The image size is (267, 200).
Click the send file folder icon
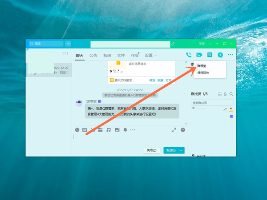click(101, 130)
